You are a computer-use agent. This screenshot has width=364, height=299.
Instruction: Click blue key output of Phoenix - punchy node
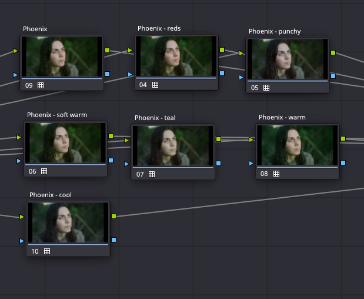333,76
